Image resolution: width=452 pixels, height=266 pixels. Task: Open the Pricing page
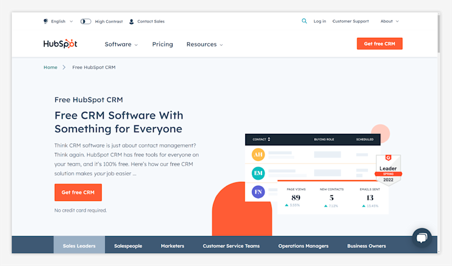163,45
